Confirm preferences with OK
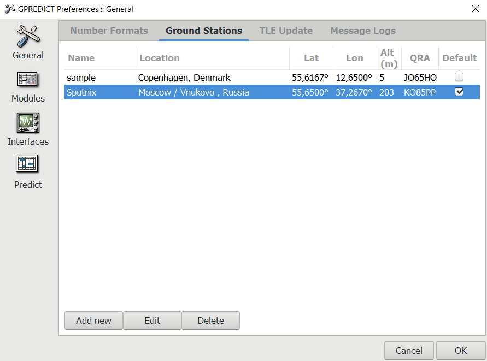Image resolution: width=487 pixels, height=361 pixels. 461,351
